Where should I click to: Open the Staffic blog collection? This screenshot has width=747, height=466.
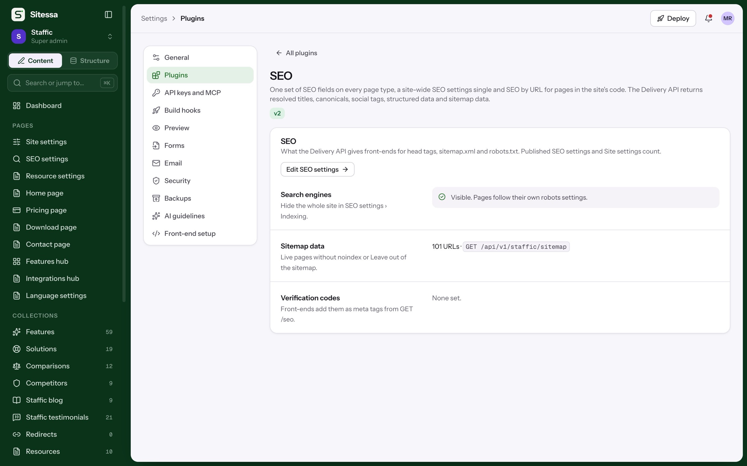[x=62, y=400]
